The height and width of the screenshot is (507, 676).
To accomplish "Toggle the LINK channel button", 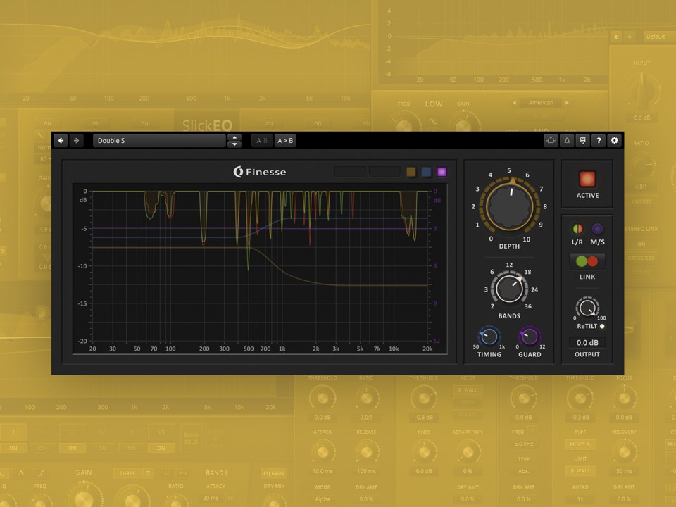I will [587, 261].
